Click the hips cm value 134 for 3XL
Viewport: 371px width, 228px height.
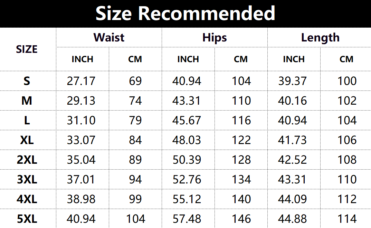pos(241,179)
